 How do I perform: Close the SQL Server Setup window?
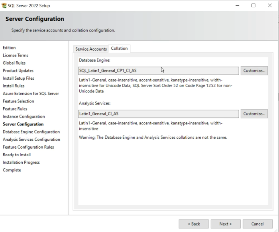(x=270, y=6)
